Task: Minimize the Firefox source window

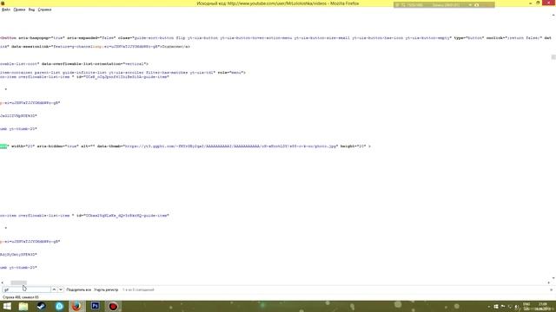Action: coord(530,3)
